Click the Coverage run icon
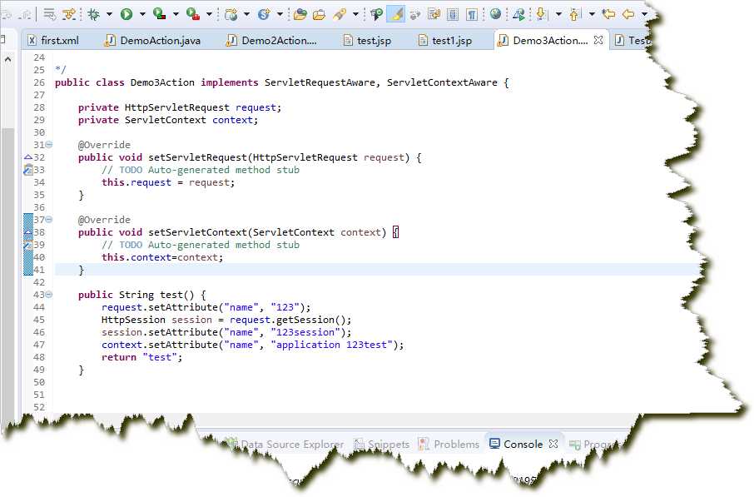The image size is (754, 497). (x=160, y=14)
